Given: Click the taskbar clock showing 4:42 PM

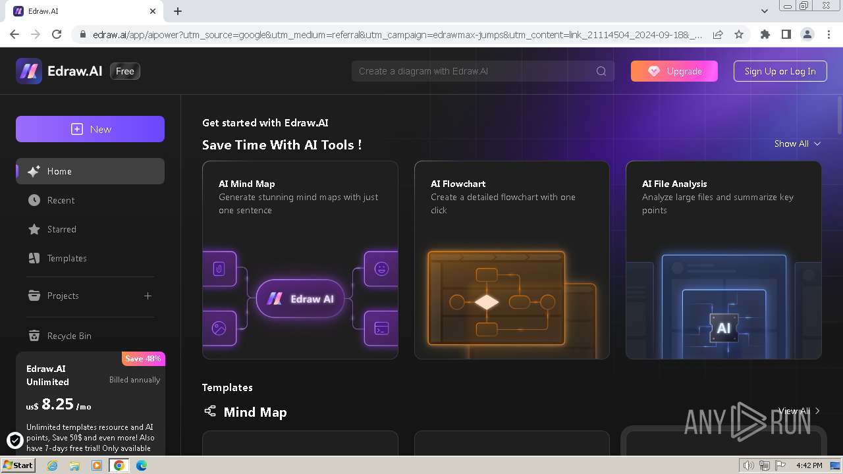Looking at the screenshot, I should coord(809,465).
